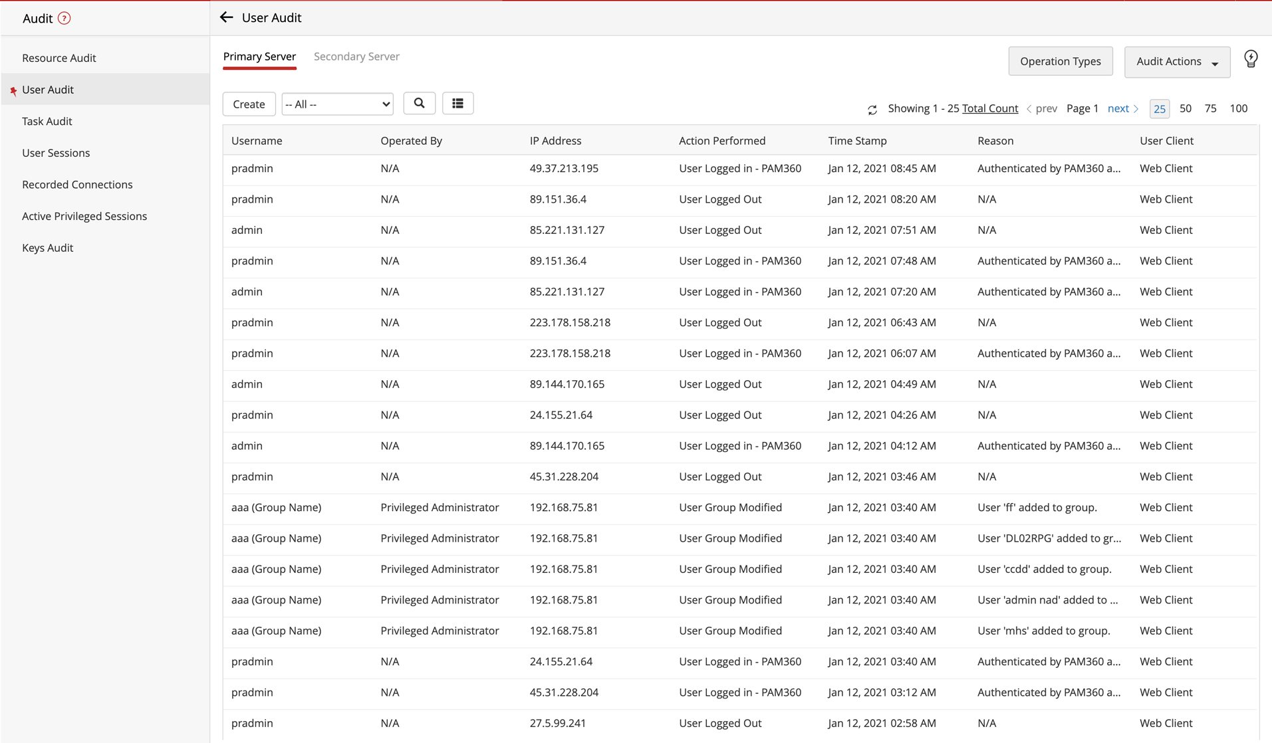Image resolution: width=1272 pixels, height=743 pixels.
Task: Open the Total Count link
Action: coord(989,108)
